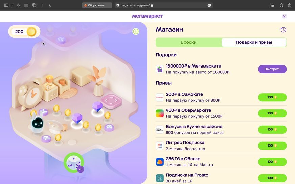Screen dimensions: 295x184
Task: Show the tab overview icon
Action: click(x=34, y=5)
